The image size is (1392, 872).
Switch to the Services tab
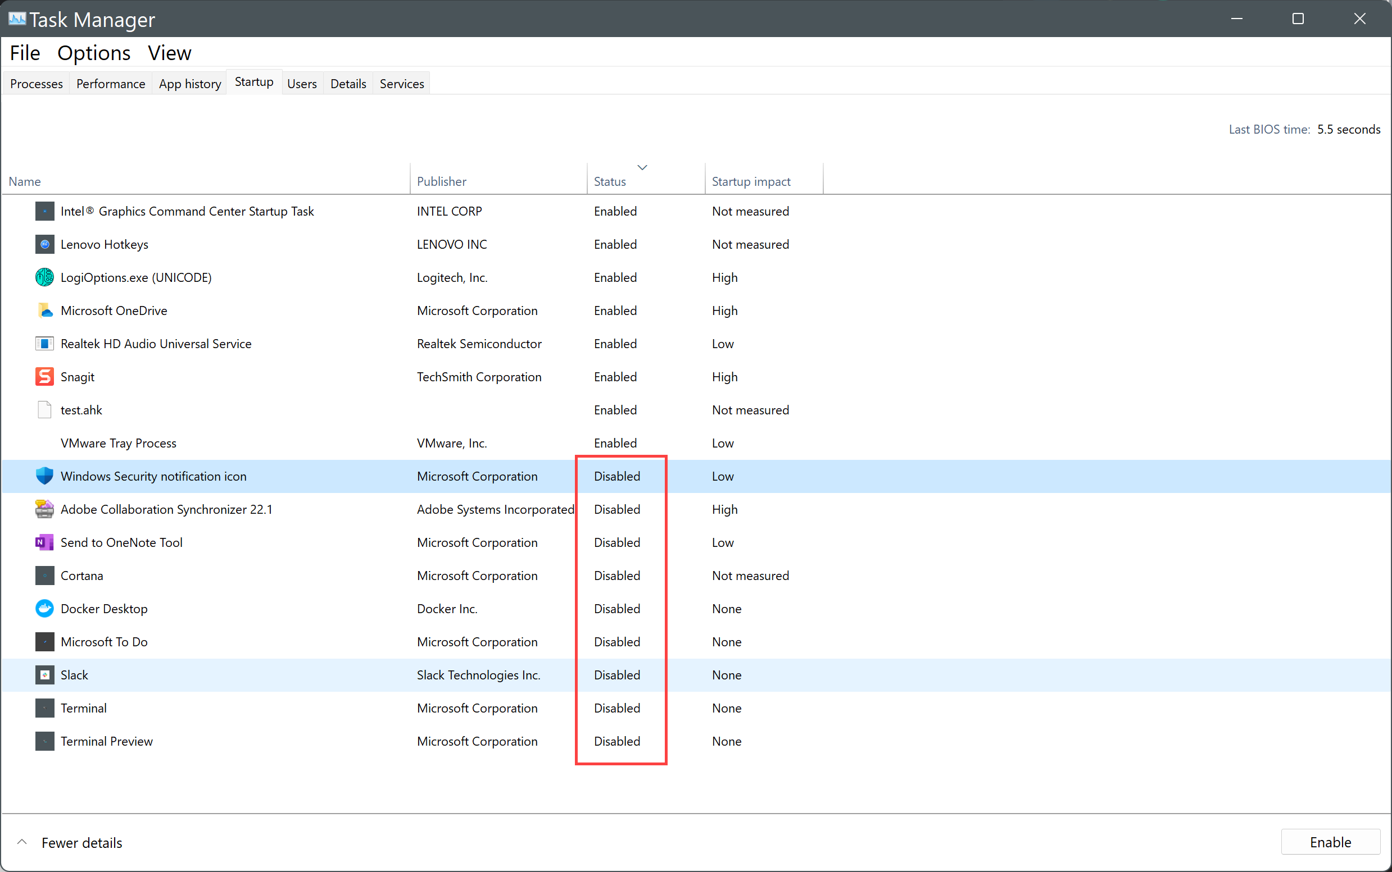[x=402, y=84]
